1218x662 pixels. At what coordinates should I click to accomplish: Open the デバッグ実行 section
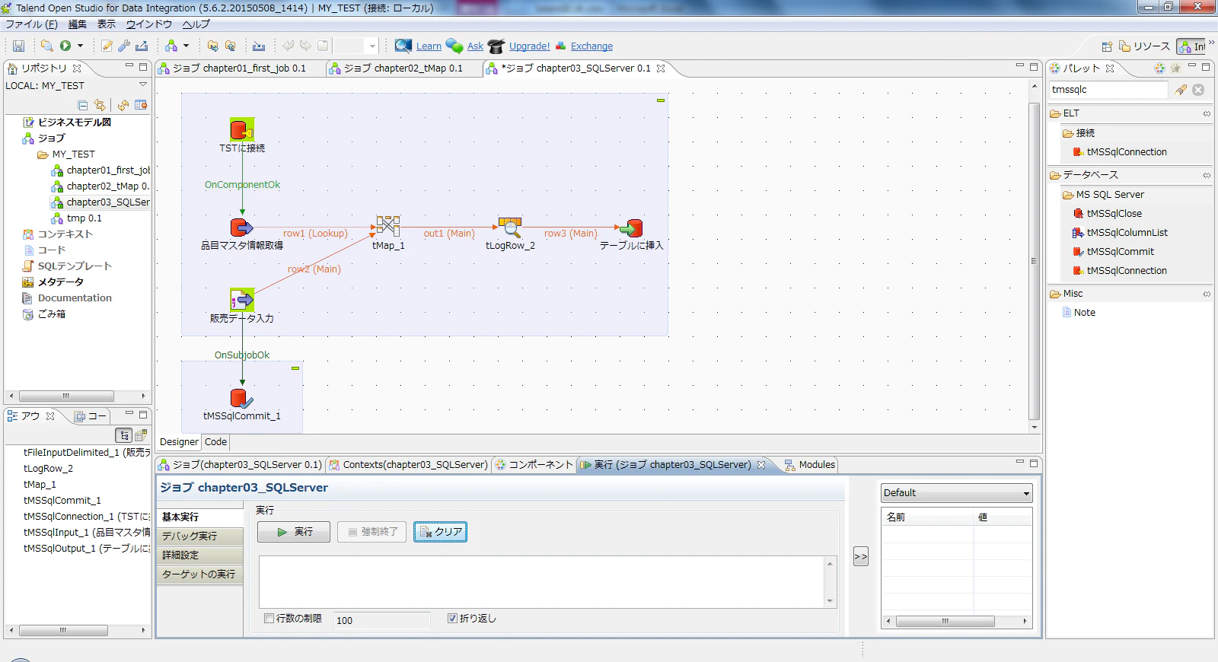pos(199,536)
